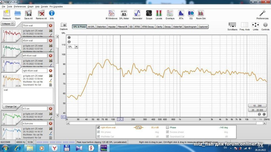
Task: Open IR Windows settings
Action: (111, 13)
